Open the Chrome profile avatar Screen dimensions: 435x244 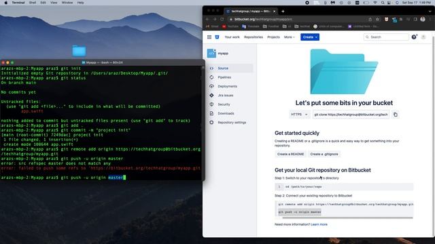(423, 20)
